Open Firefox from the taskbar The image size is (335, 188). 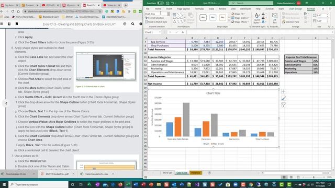pos(120,184)
